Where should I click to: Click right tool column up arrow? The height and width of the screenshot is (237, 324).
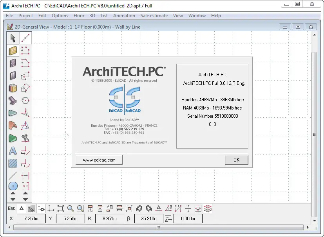pyautogui.click(x=25, y=193)
